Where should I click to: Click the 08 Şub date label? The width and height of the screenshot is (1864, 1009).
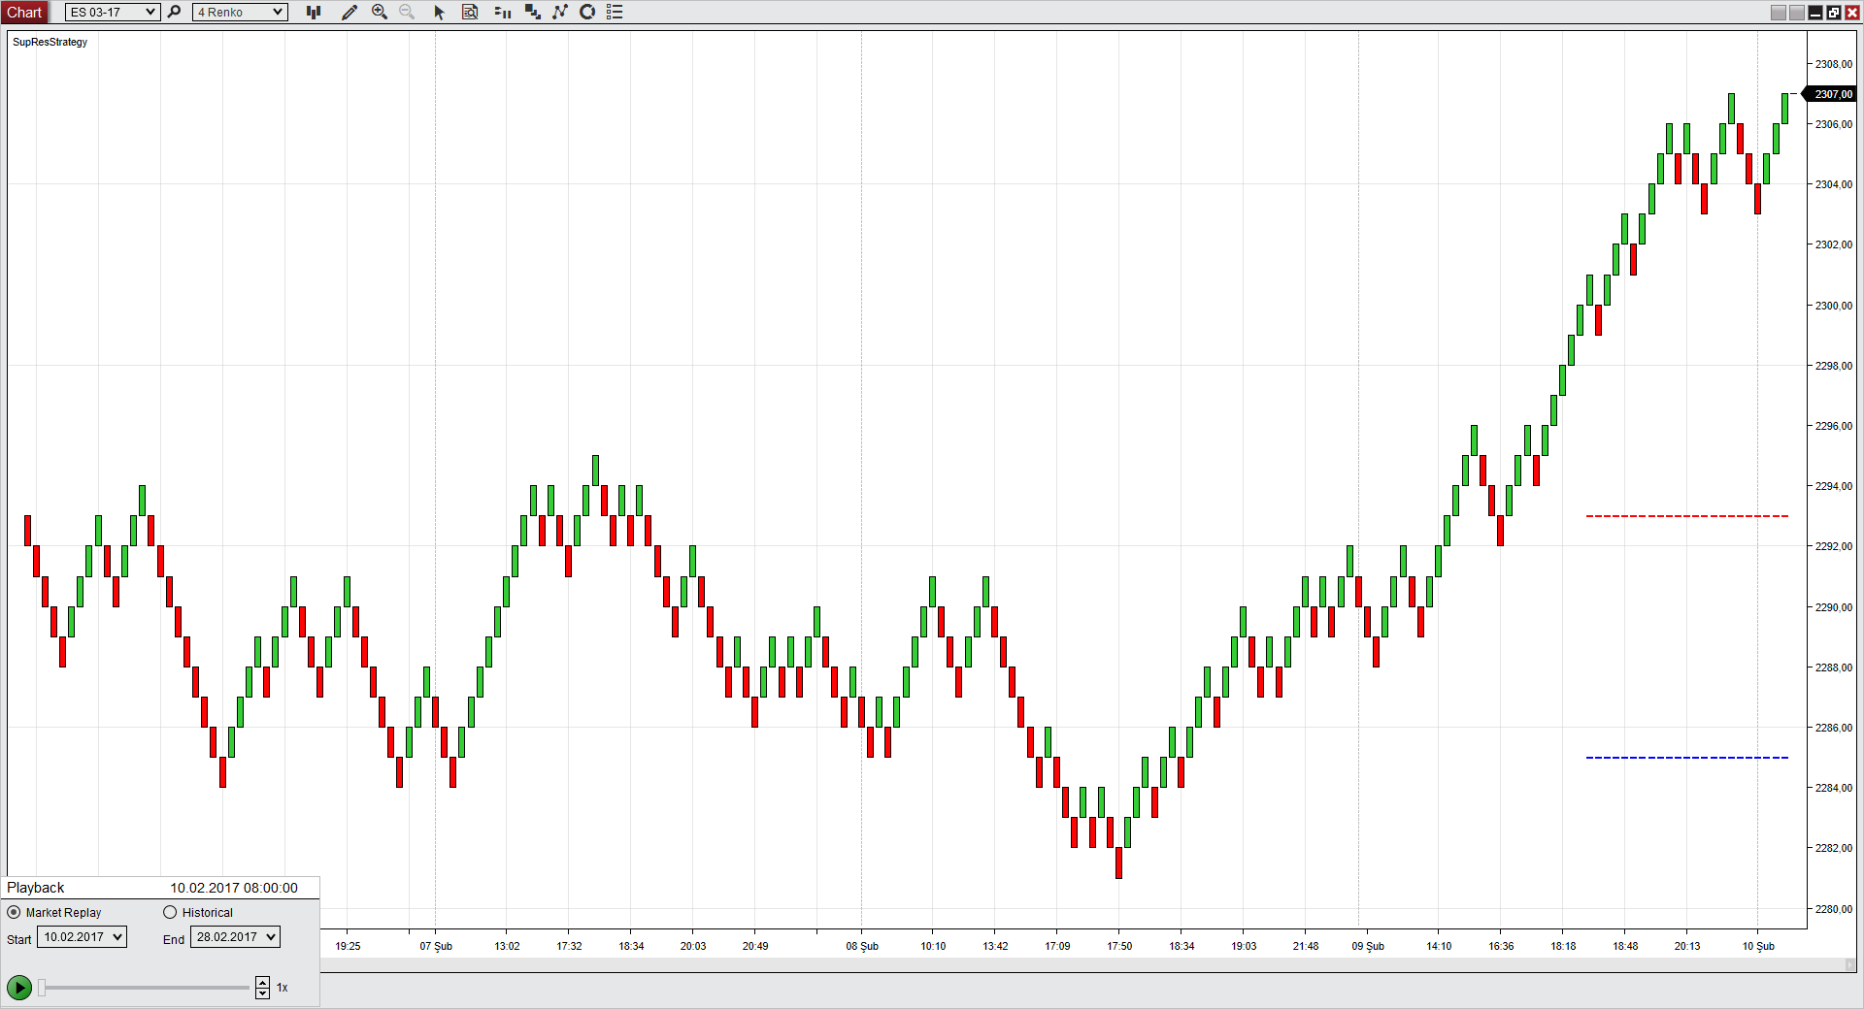[x=862, y=946]
